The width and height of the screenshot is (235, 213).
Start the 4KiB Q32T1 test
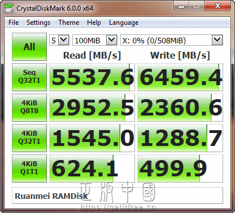(29, 138)
